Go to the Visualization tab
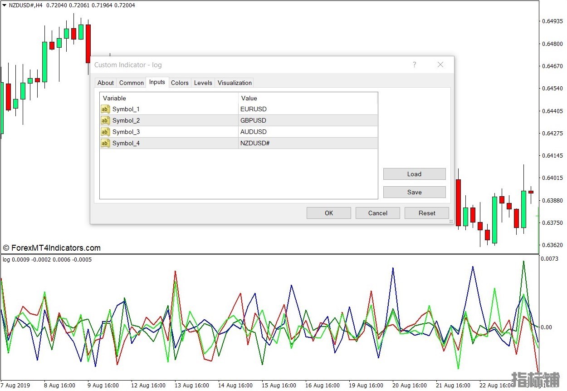 pyautogui.click(x=235, y=83)
